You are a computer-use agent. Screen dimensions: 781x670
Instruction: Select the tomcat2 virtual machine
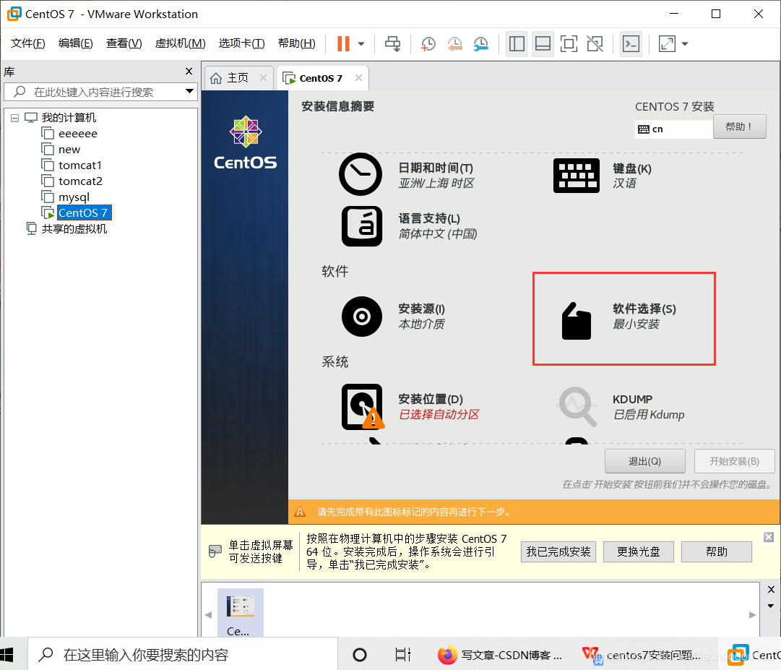tap(80, 181)
